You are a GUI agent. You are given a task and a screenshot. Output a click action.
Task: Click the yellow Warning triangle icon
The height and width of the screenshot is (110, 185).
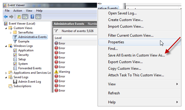point(56,72)
